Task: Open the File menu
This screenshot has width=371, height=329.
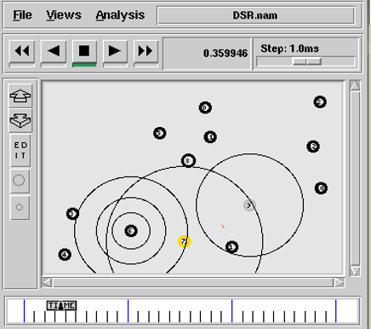Action: click(x=22, y=15)
